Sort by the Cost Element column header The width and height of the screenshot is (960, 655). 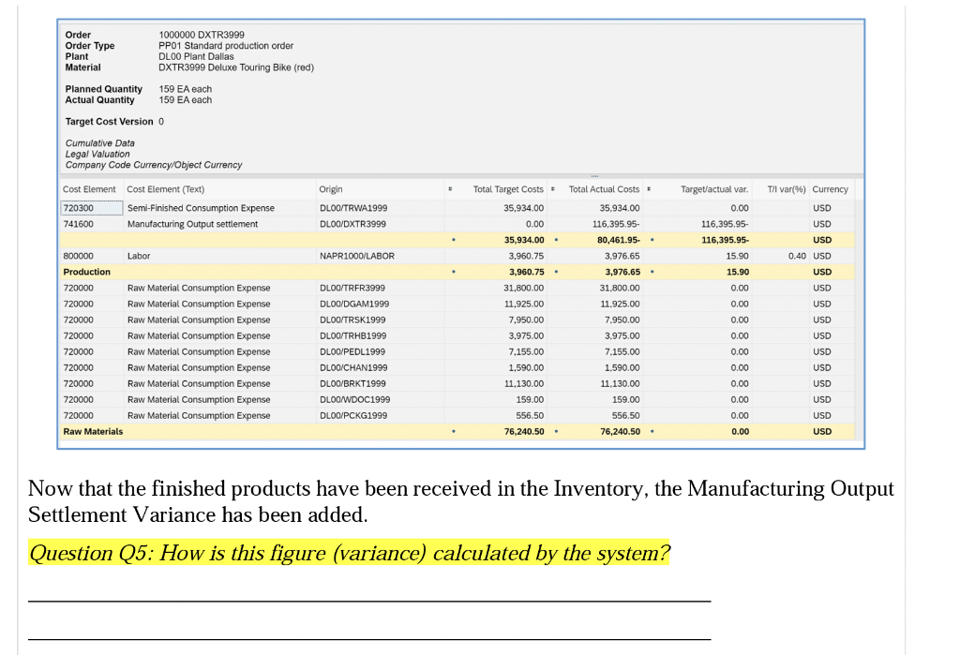[x=89, y=189]
